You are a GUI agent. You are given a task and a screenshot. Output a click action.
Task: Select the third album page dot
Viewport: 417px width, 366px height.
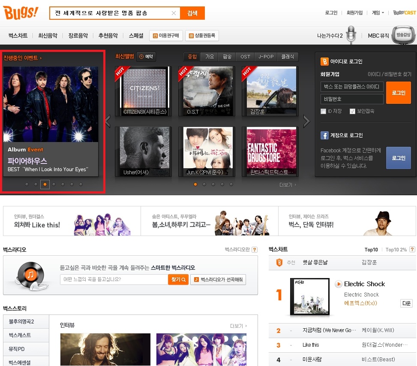click(x=213, y=185)
